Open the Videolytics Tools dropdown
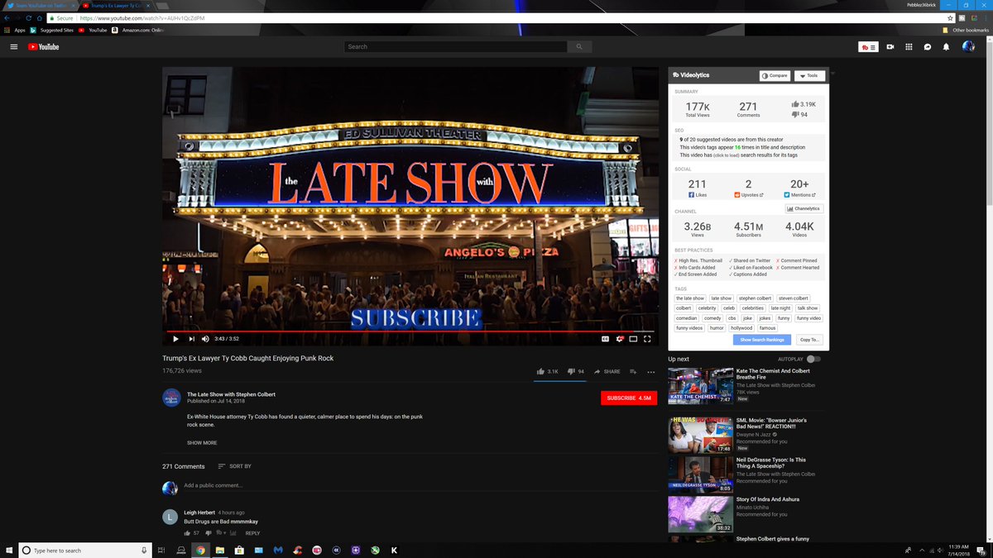 (809, 75)
